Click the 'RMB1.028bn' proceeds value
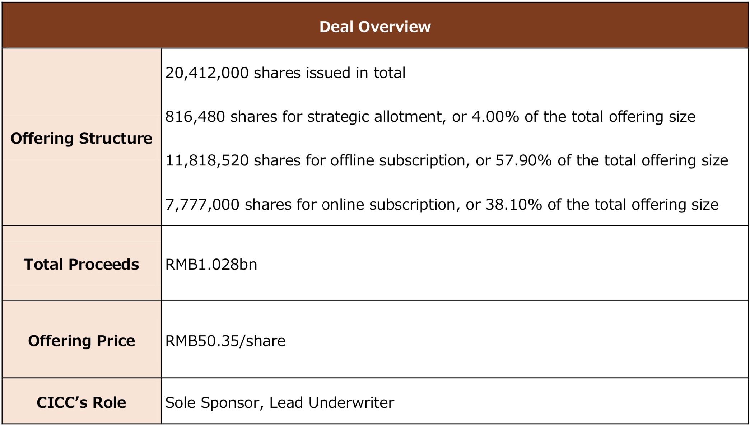The height and width of the screenshot is (425, 750). click(x=211, y=265)
